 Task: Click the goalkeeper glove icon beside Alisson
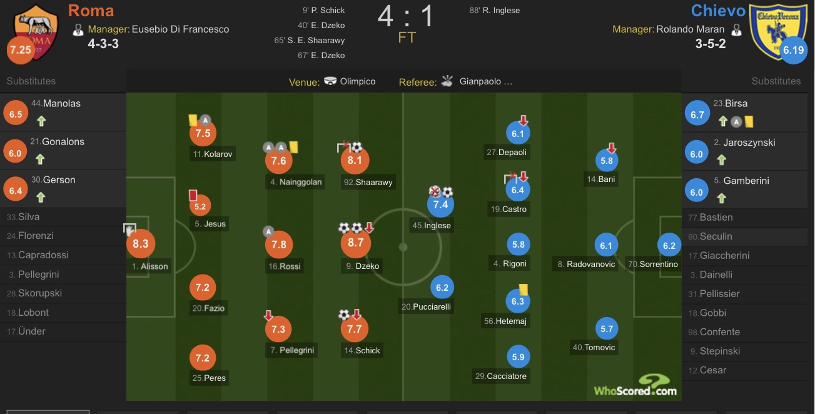[129, 229]
